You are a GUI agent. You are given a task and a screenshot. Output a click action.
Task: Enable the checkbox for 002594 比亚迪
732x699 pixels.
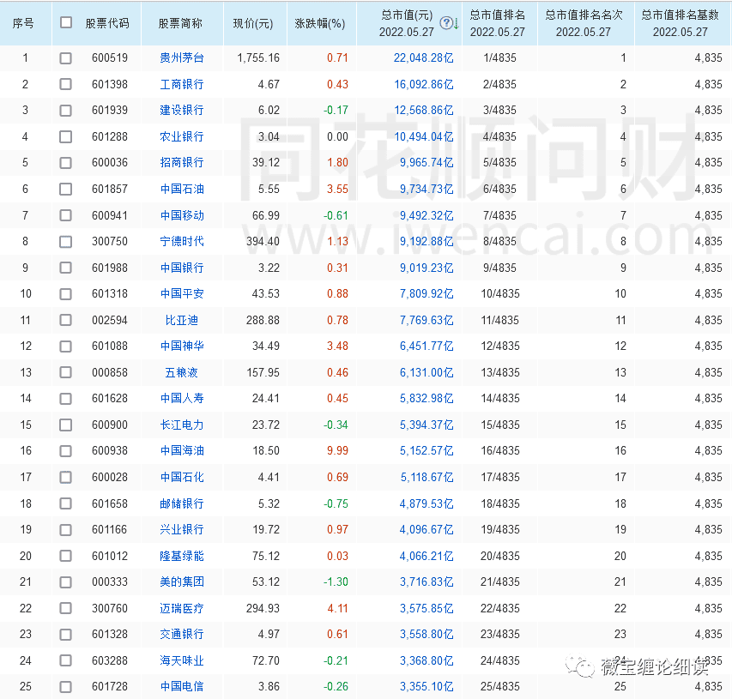pos(66,320)
